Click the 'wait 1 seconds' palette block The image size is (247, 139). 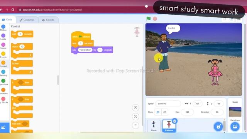click(x=22, y=34)
